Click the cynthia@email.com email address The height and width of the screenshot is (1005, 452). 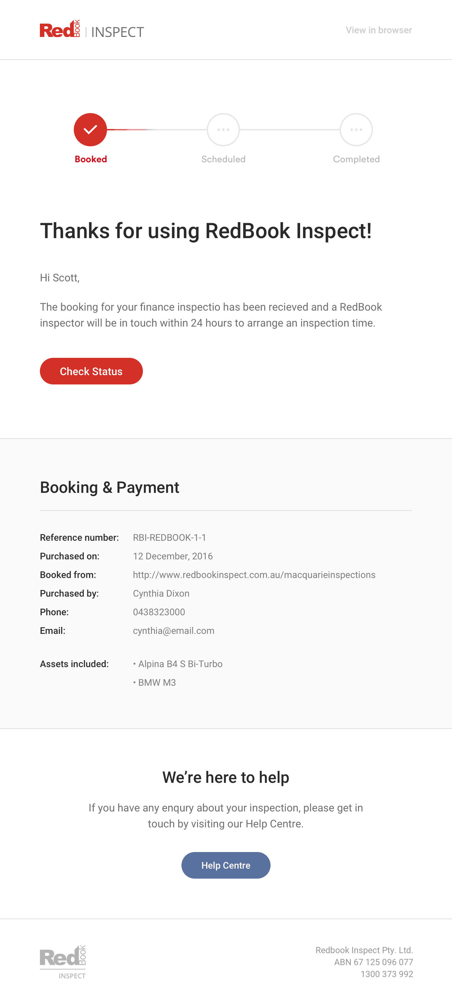pyautogui.click(x=173, y=631)
